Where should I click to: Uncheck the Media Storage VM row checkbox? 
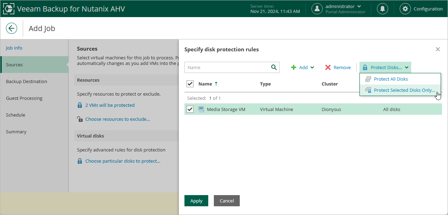point(190,109)
